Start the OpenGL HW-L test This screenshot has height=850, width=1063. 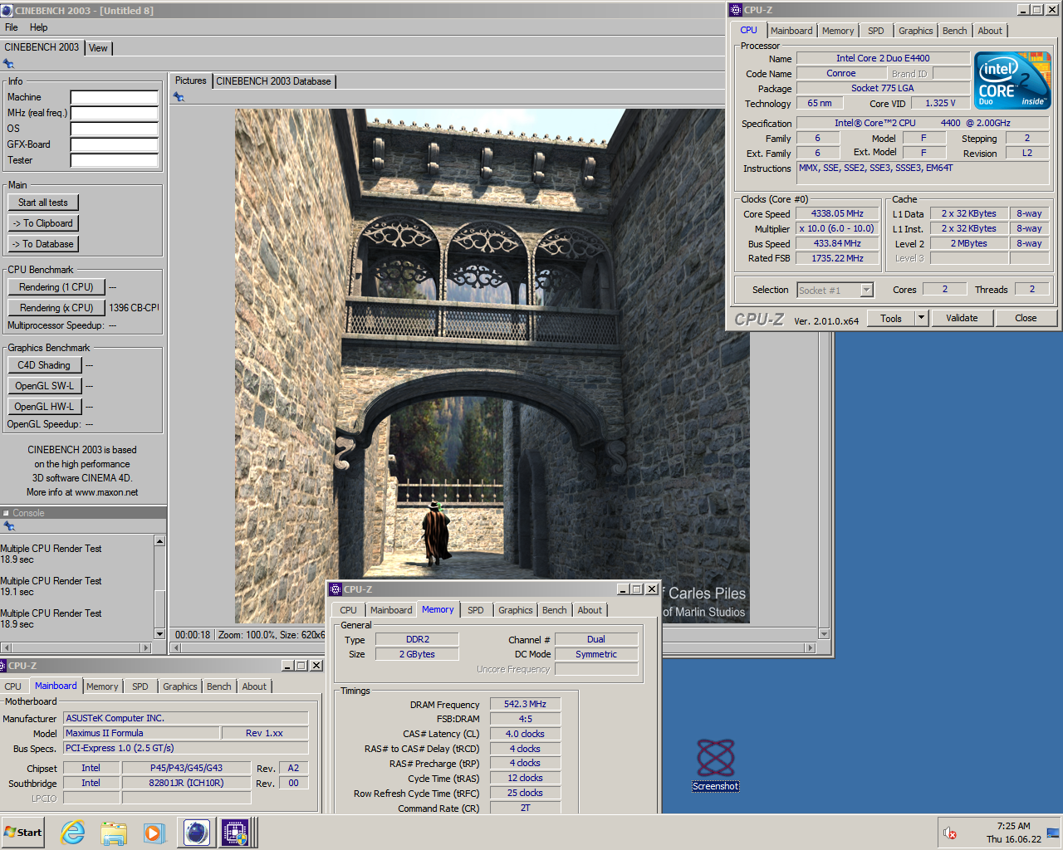[45, 407]
